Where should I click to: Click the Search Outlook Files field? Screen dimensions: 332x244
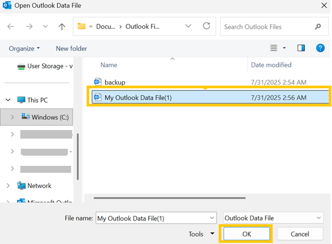[274, 27]
